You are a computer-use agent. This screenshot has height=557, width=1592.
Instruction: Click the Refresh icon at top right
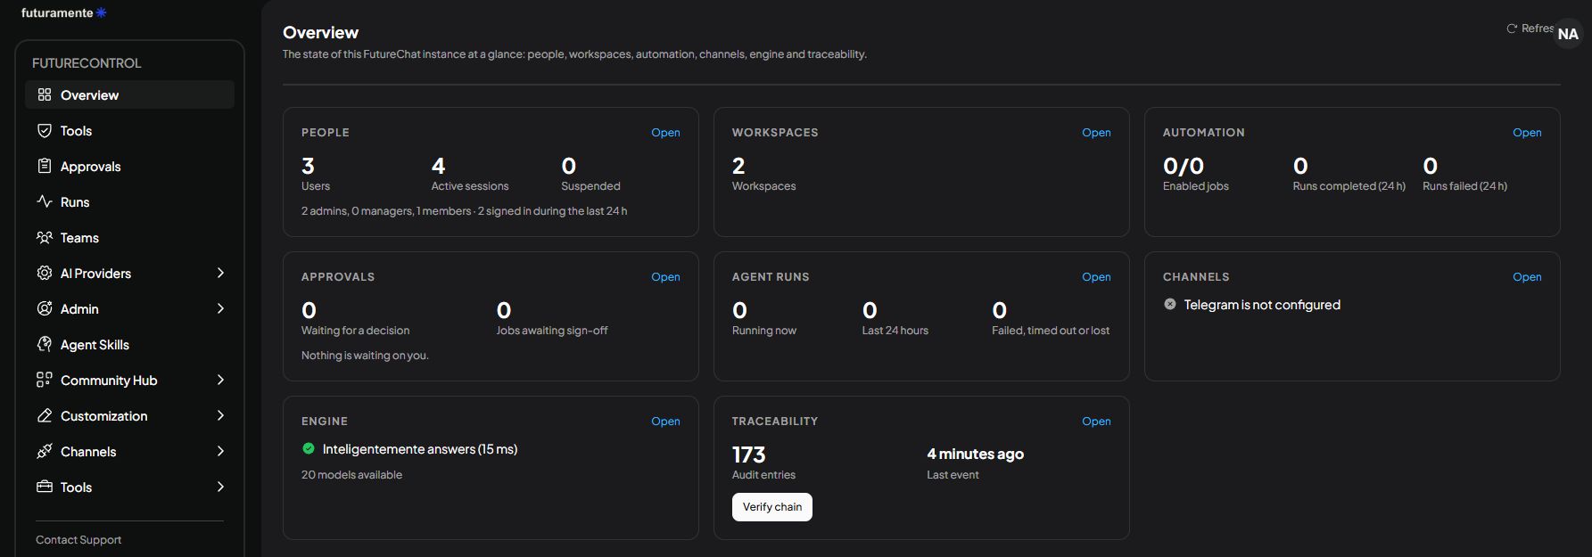point(1512,29)
